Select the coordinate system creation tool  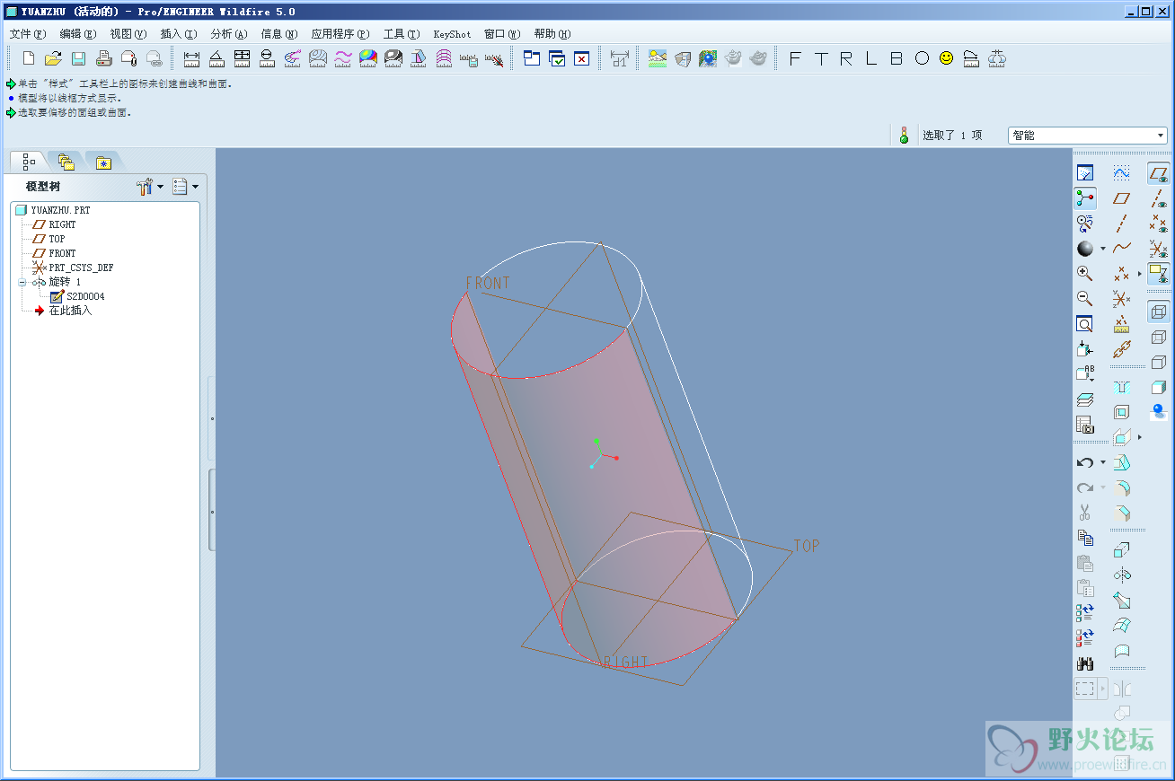(1121, 299)
